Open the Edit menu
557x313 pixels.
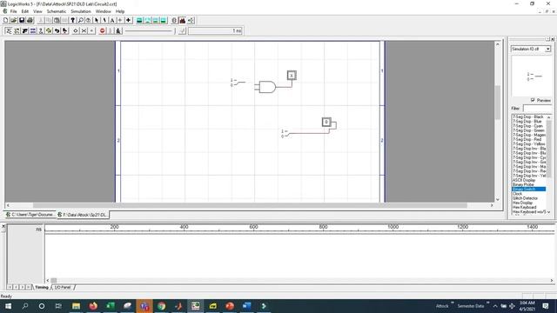pyautogui.click(x=25, y=11)
